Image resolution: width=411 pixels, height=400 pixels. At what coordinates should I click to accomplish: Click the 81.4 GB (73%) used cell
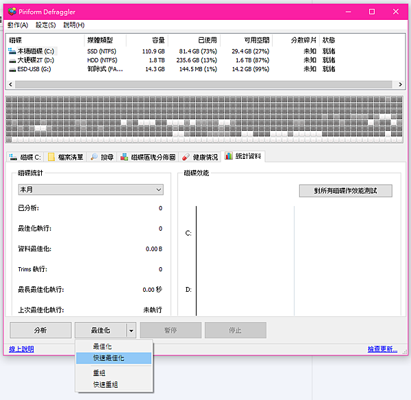click(198, 51)
